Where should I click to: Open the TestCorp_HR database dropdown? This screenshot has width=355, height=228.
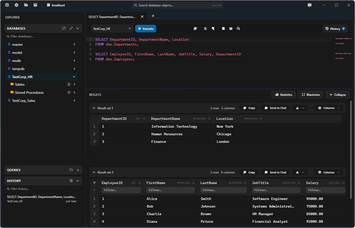pyautogui.click(x=112, y=29)
